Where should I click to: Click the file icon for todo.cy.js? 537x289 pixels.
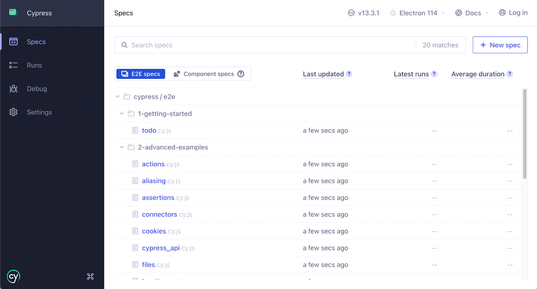(x=135, y=130)
